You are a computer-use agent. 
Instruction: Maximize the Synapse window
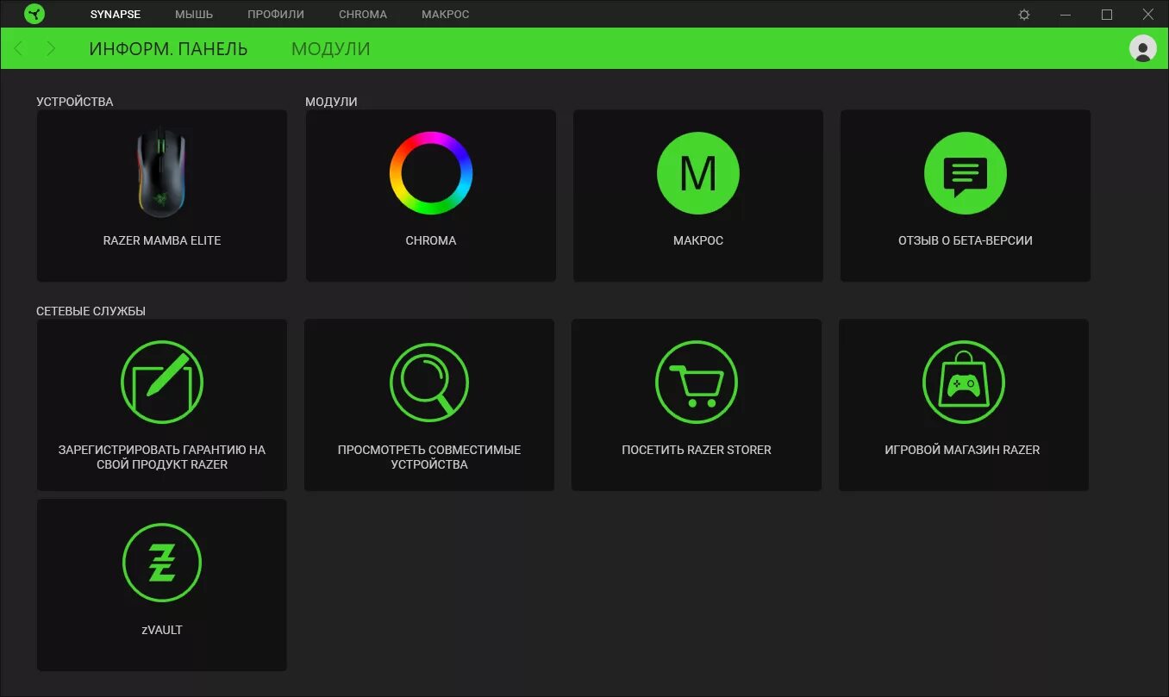(1107, 15)
